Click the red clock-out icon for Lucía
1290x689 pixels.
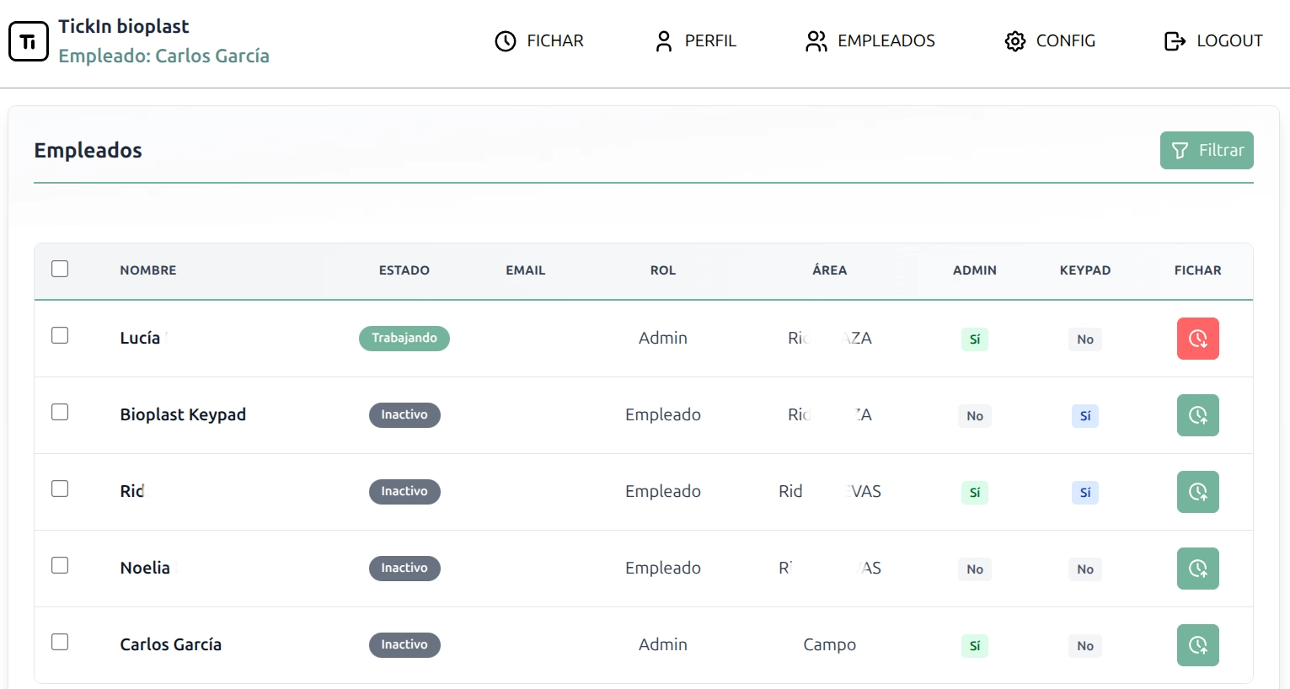pos(1197,339)
